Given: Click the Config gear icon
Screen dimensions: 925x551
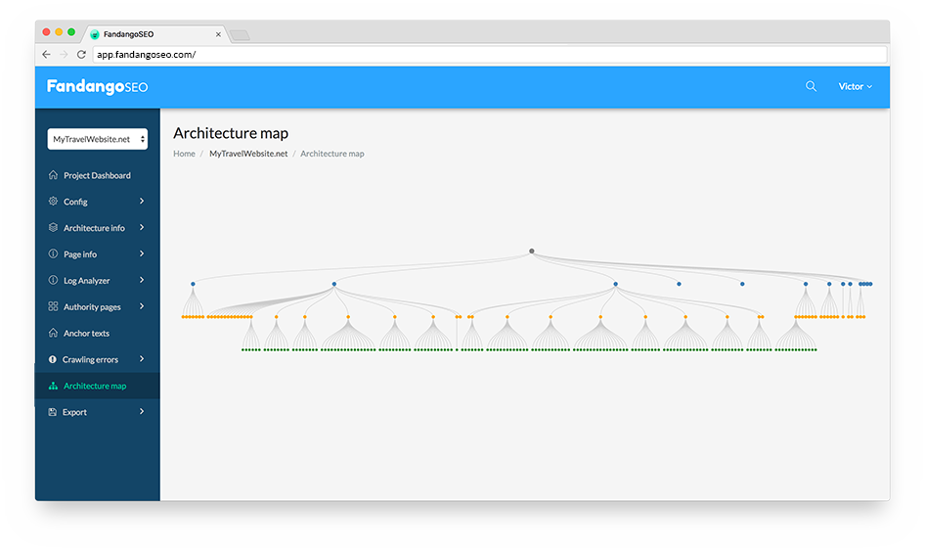Looking at the screenshot, I should point(53,201).
